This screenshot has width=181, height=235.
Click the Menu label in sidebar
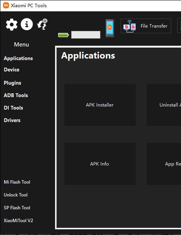21,45
